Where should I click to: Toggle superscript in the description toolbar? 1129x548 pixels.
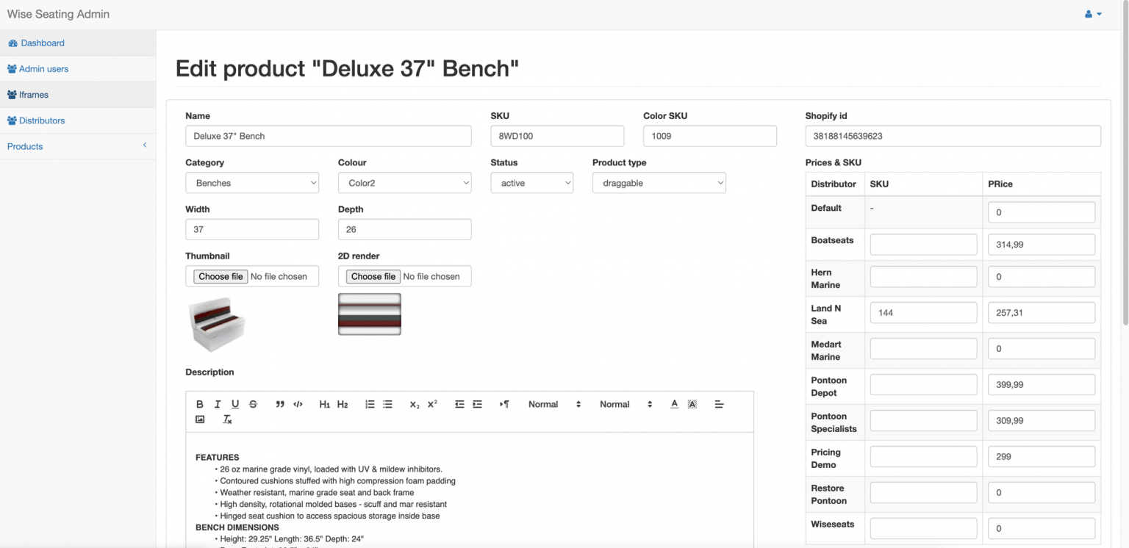click(x=431, y=403)
